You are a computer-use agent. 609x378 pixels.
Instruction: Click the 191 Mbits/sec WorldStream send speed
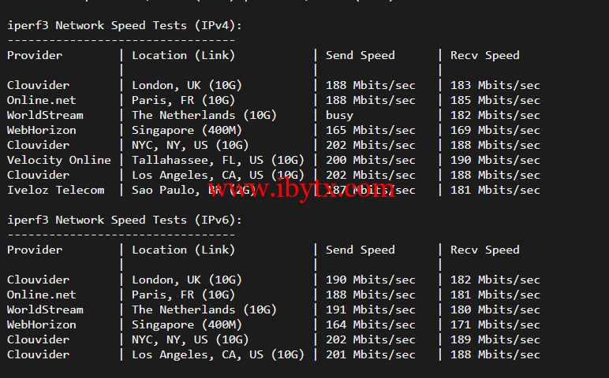point(370,309)
